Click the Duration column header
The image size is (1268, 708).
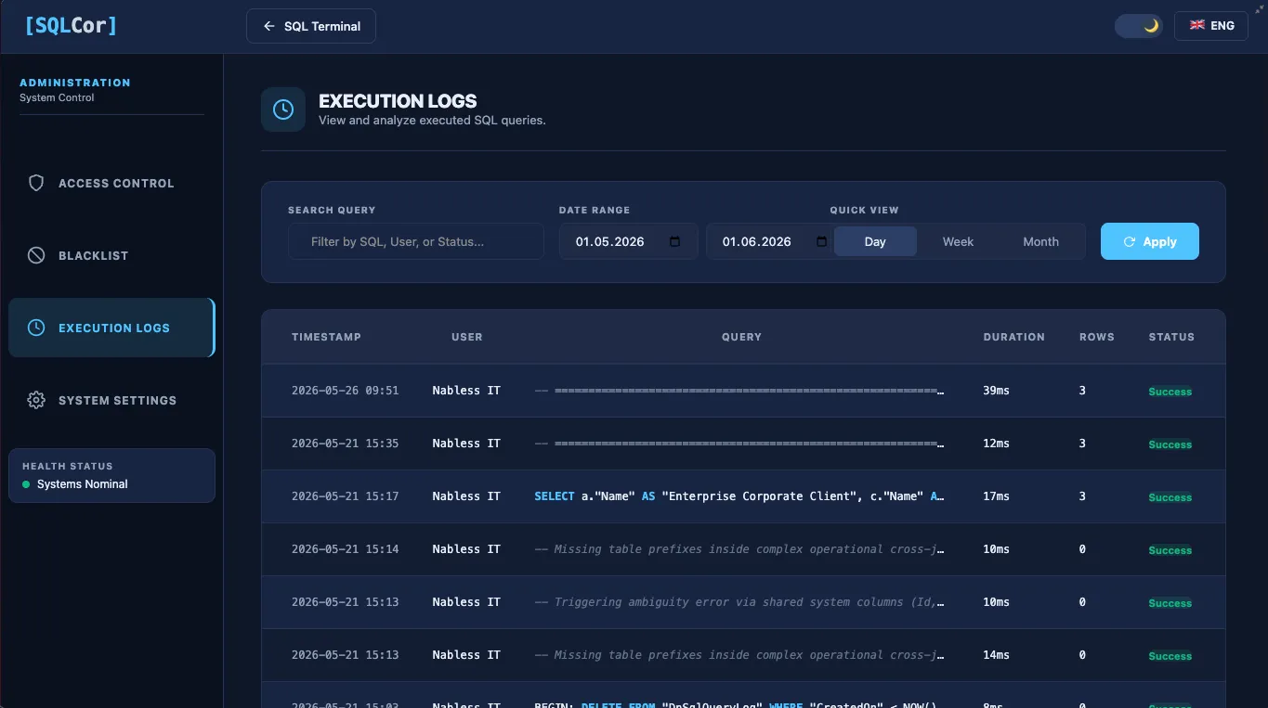[1014, 337]
